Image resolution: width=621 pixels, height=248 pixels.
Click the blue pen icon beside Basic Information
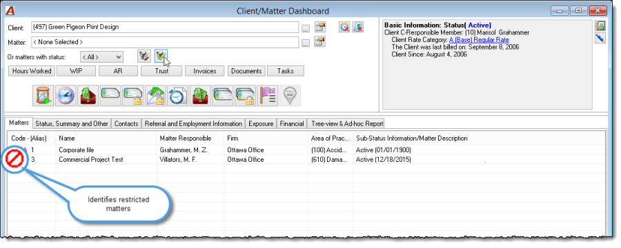[600, 39]
